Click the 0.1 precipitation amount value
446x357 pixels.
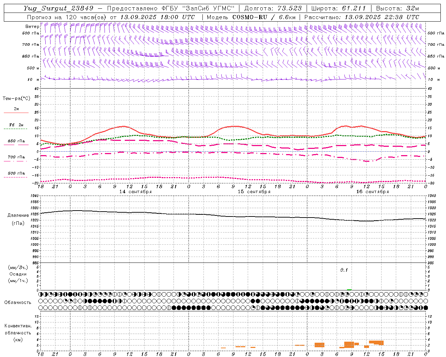click(344, 270)
